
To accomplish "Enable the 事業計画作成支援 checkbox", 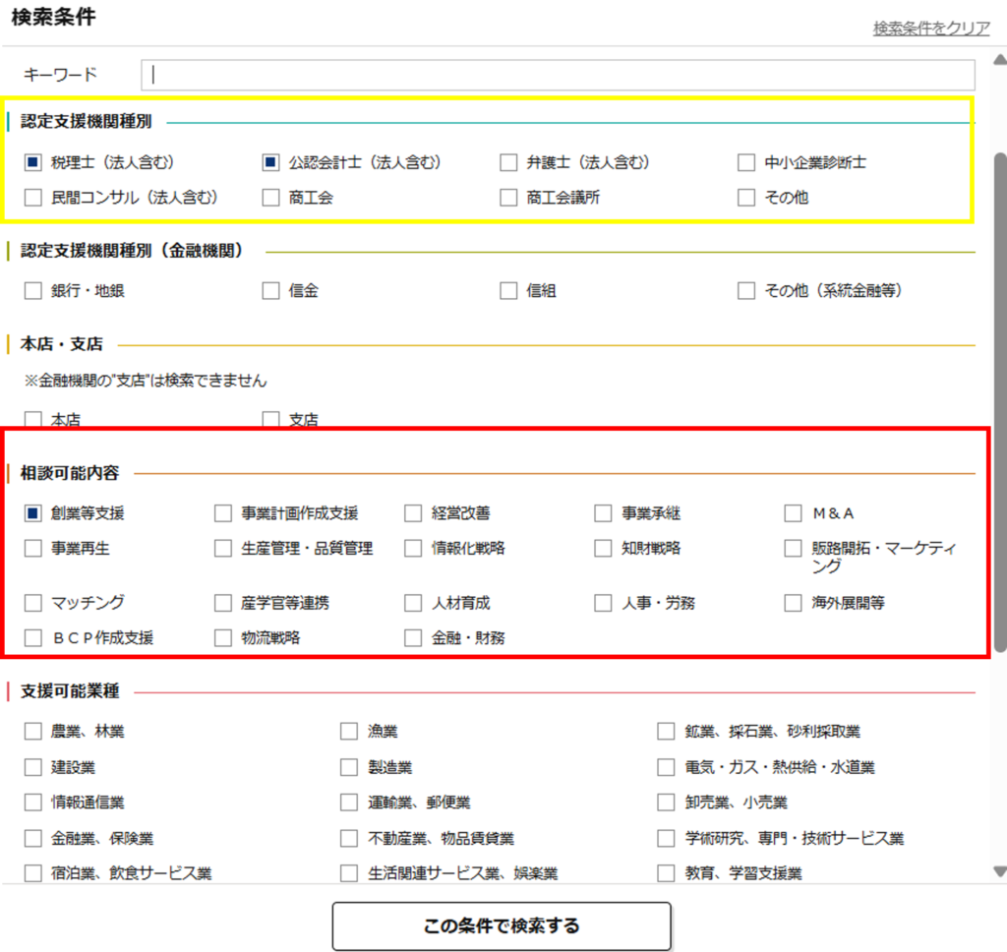I will click(223, 512).
